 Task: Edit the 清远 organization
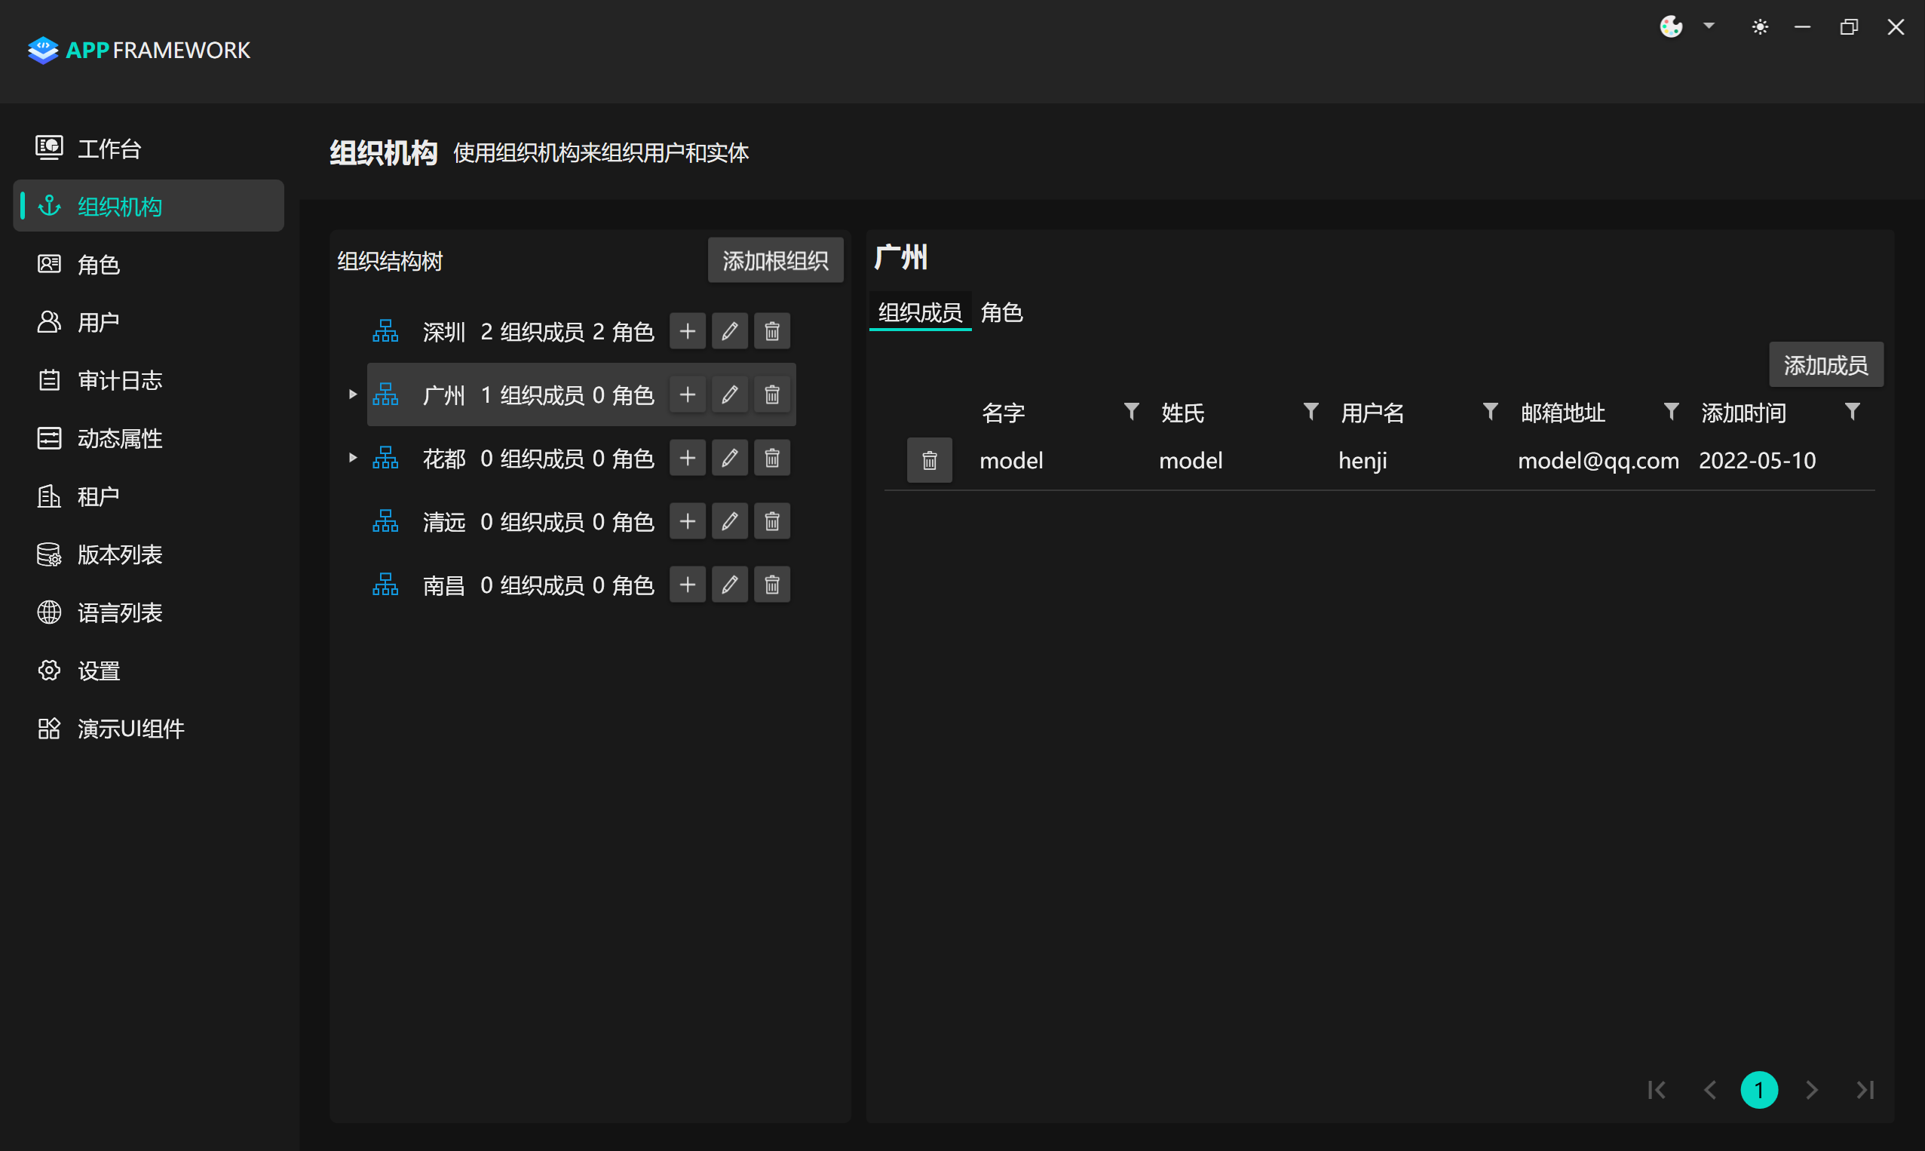(x=730, y=522)
